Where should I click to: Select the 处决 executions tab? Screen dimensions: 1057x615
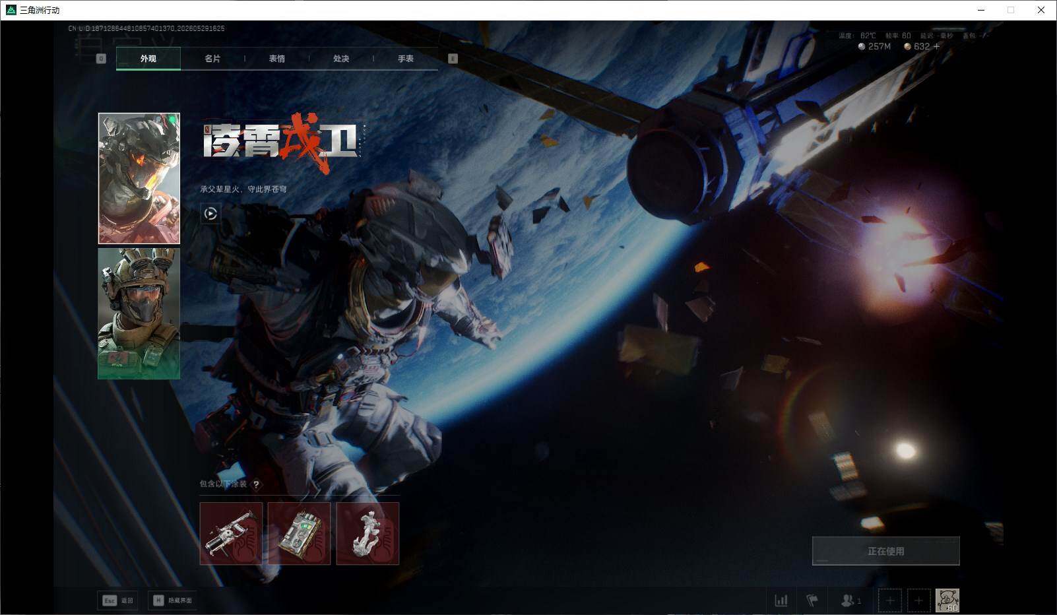point(341,59)
